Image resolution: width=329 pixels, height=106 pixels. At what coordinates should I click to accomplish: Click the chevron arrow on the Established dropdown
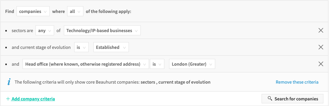pyautogui.click(x=124, y=48)
